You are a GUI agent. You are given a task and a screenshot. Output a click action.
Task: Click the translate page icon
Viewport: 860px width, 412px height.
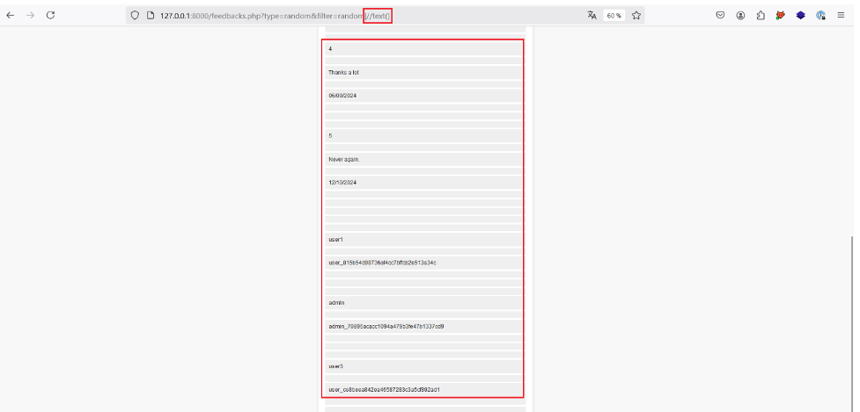point(591,16)
